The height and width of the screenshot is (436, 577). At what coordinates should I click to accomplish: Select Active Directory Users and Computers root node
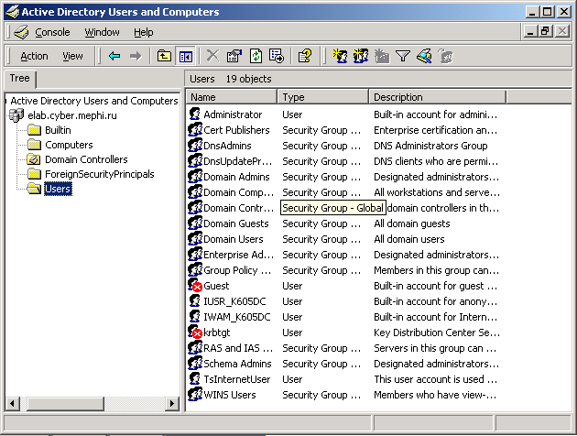(94, 101)
